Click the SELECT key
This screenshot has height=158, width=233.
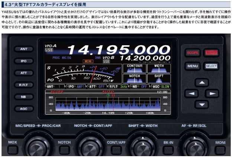click(x=211, y=66)
